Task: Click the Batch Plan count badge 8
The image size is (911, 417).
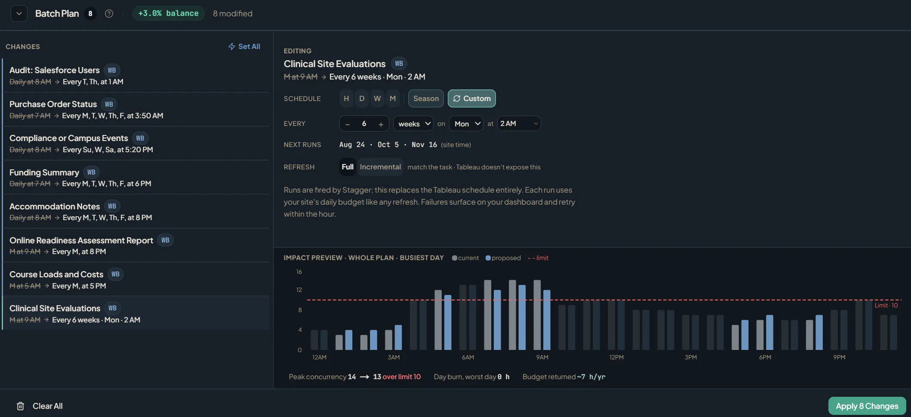Action: point(90,13)
